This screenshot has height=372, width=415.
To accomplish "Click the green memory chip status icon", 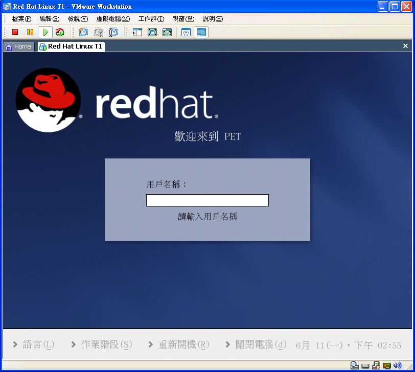I will 387,366.
